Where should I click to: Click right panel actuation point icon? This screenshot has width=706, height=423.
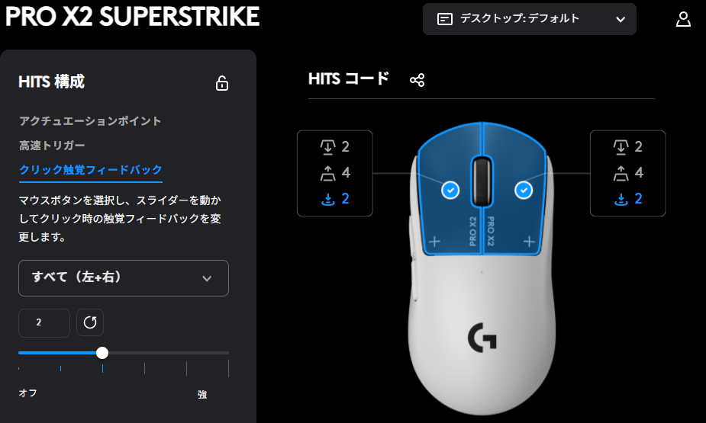[621, 146]
